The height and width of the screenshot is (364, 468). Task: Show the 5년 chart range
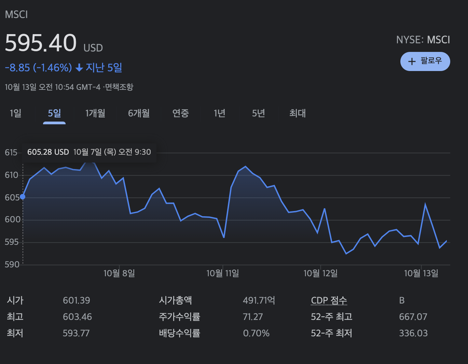click(x=259, y=113)
